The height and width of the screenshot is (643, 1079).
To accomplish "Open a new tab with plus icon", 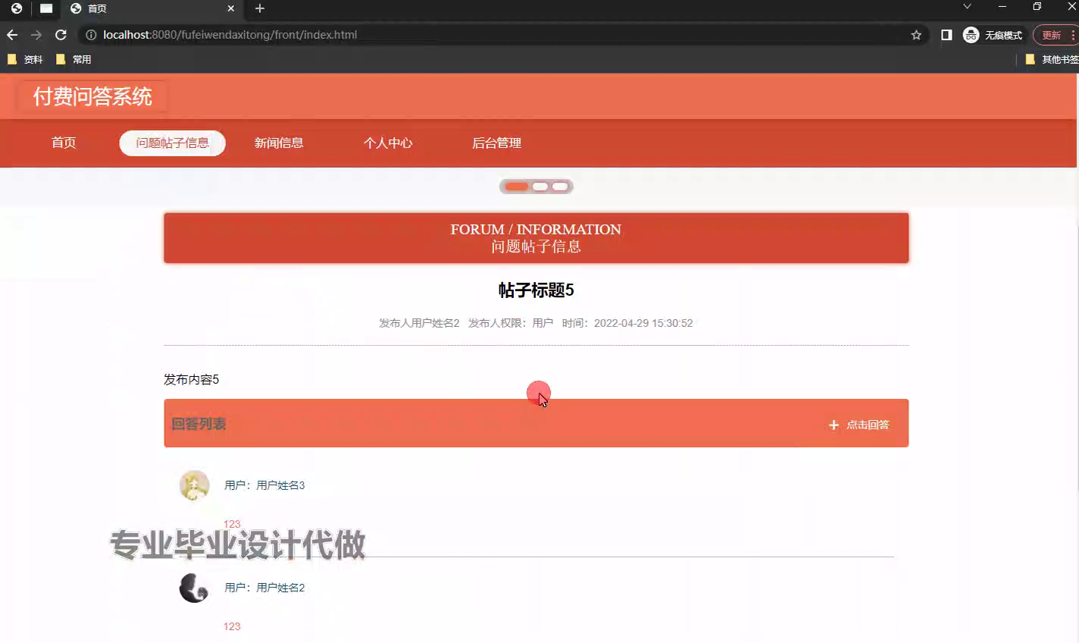I will pos(260,8).
